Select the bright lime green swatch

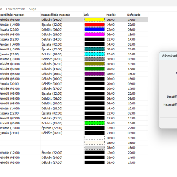coord(95,123)
